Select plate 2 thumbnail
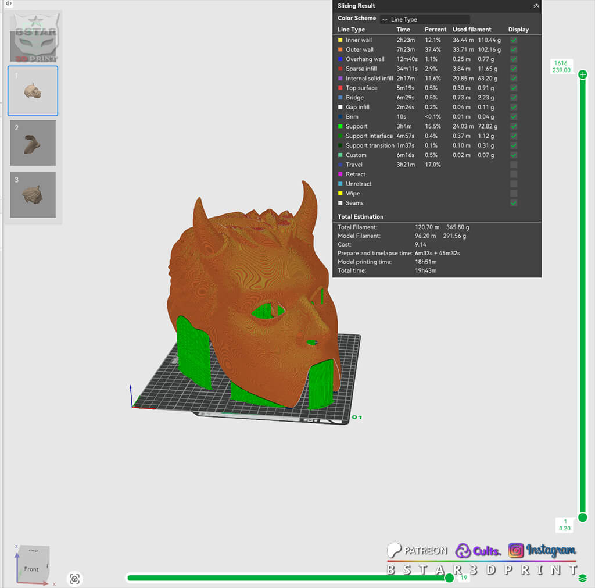The image size is (595, 588). (x=33, y=143)
